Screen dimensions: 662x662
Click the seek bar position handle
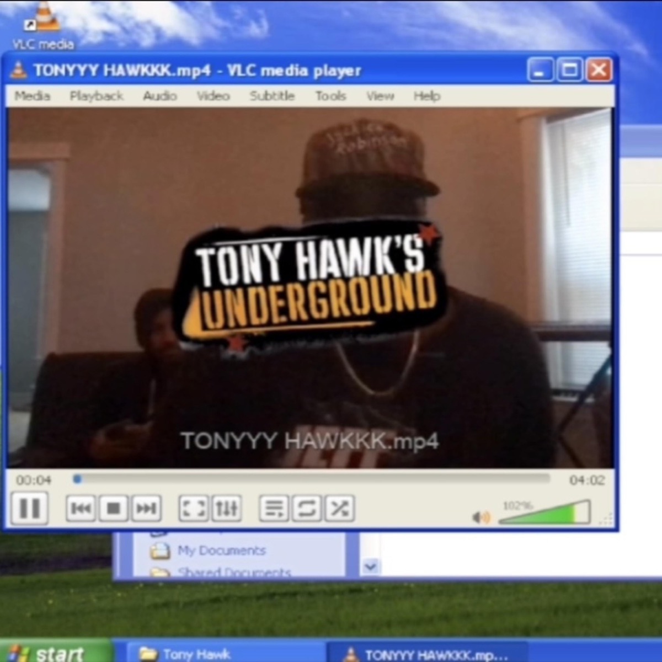pos(77,479)
